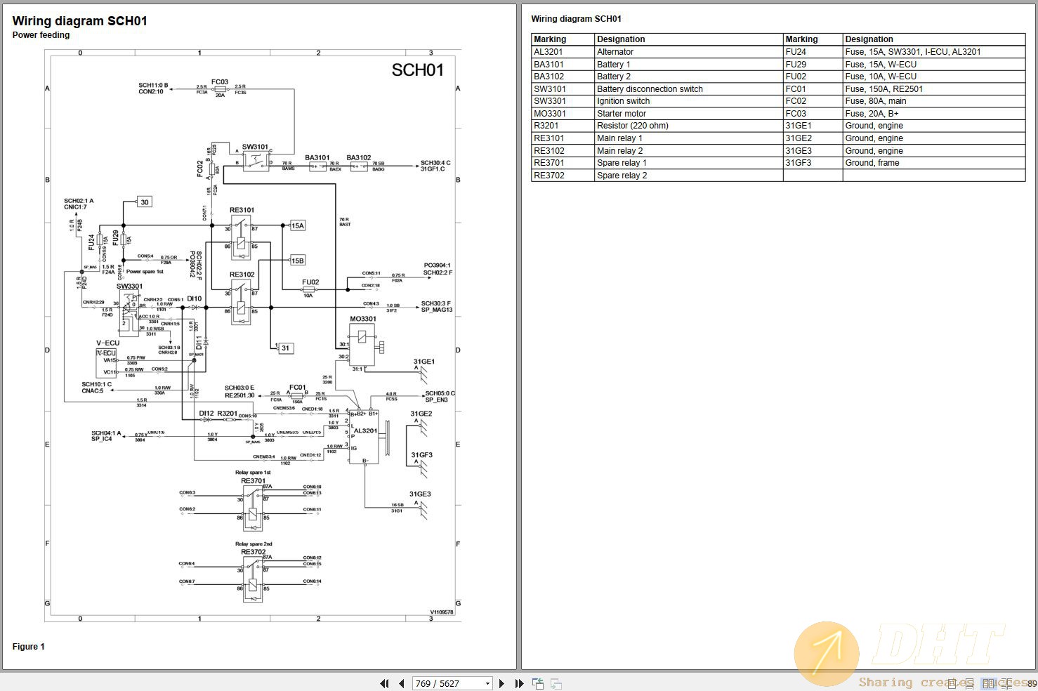This screenshot has width=1038, height=691.
Task: Click the 'Ground, frame' cell
Action: coord(934,163)
